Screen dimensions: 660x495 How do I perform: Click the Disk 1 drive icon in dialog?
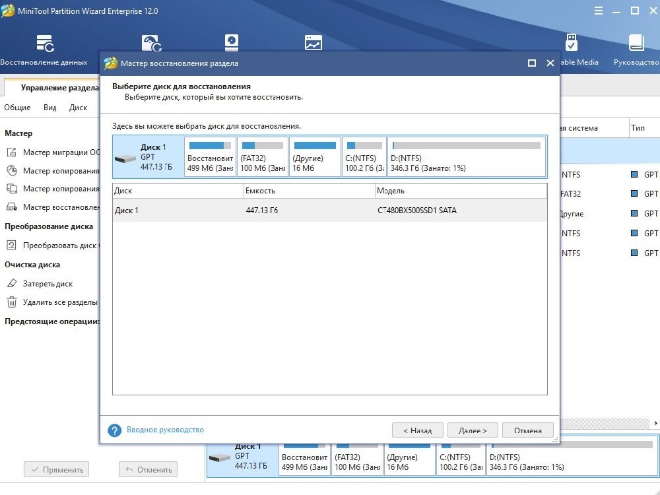click(125, 158)
